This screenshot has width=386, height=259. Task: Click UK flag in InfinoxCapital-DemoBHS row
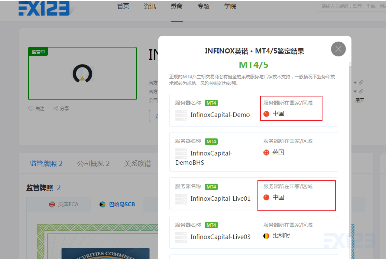266,152
